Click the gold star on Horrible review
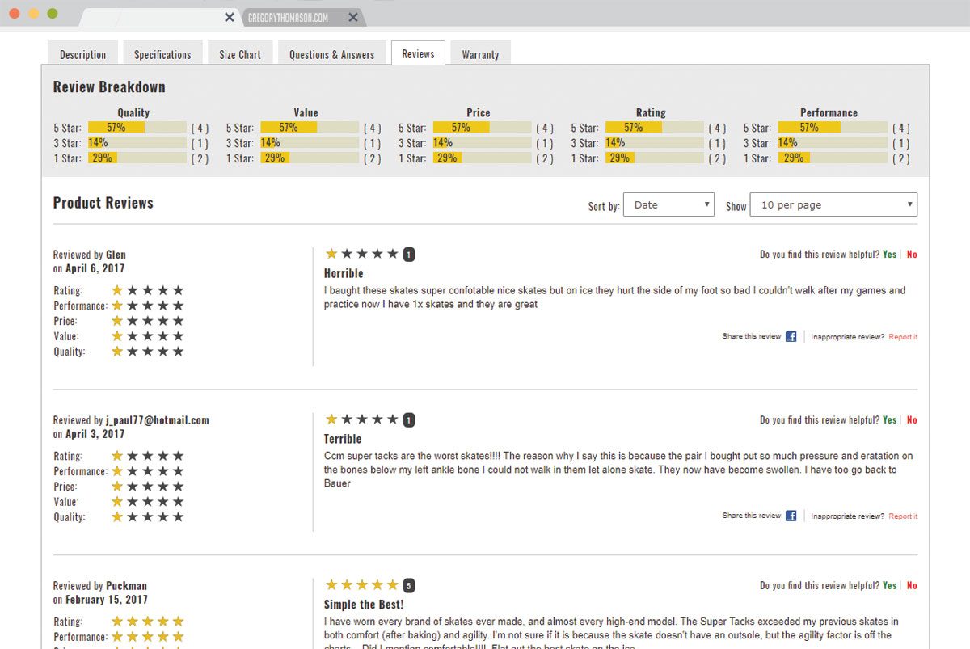 pos(331,254)
